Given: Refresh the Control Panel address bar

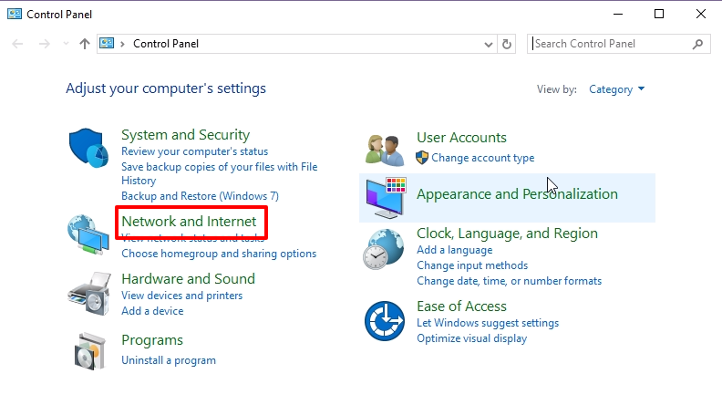Looking at the screenshot, I should pyautogui.click(x=508, y=44).
